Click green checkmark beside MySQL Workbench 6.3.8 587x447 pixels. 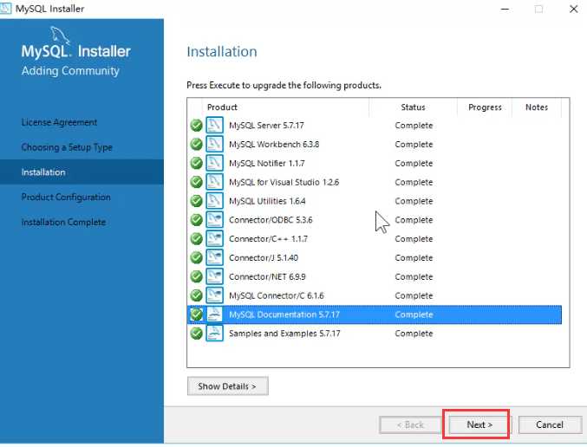pyautogui.click(x=197, y=144)
